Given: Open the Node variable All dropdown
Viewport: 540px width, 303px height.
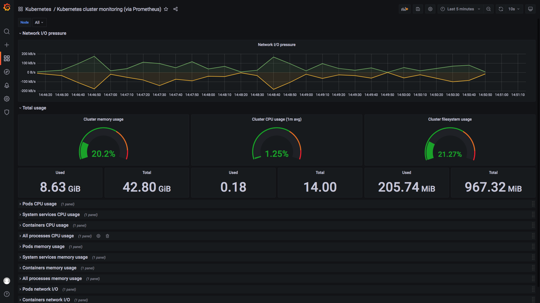Looking at the screenshot, I should point(39,22).
